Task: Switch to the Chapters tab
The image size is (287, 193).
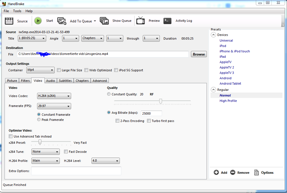Action: (82, 81)
